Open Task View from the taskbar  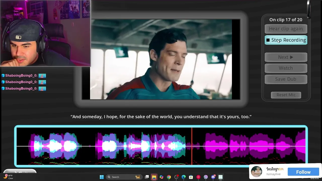click(x=147, y=177)
